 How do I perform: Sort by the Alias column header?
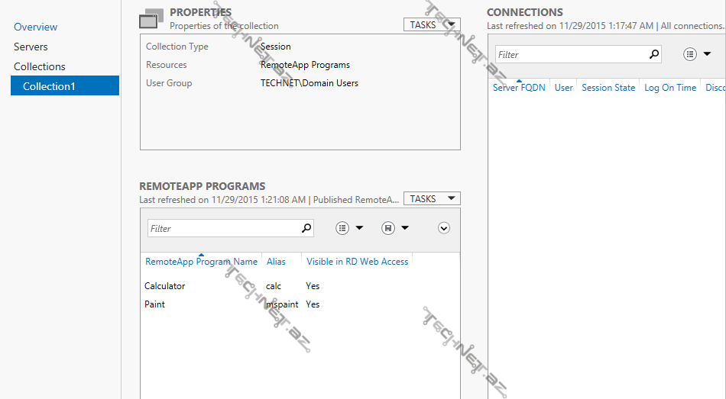276,262
